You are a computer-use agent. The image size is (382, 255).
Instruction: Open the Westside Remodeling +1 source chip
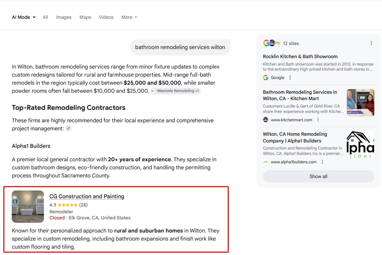pos(175,91)
